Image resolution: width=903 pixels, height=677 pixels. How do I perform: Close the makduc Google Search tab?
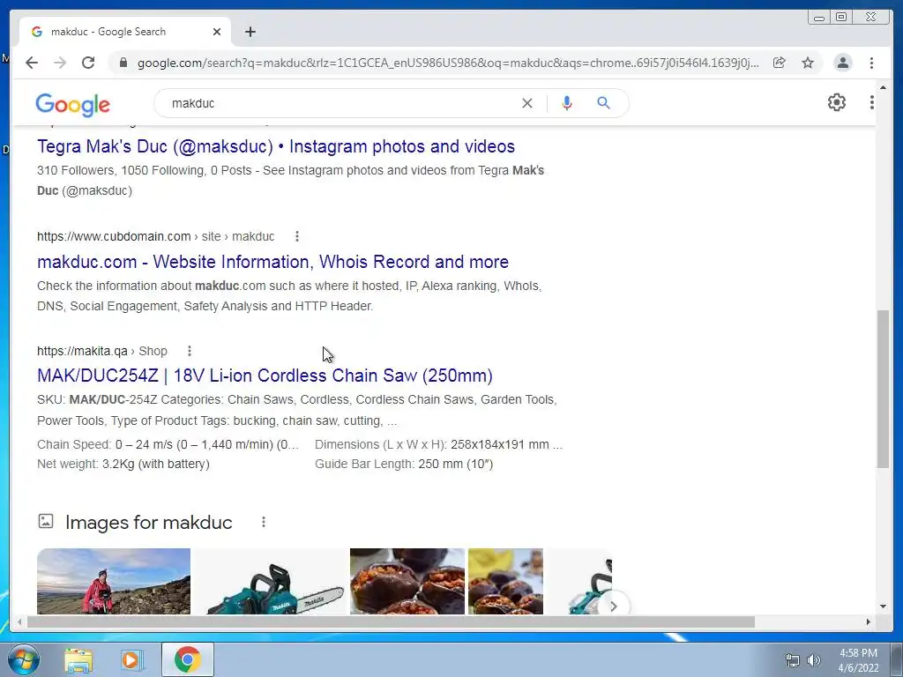(x=217, y=32)
